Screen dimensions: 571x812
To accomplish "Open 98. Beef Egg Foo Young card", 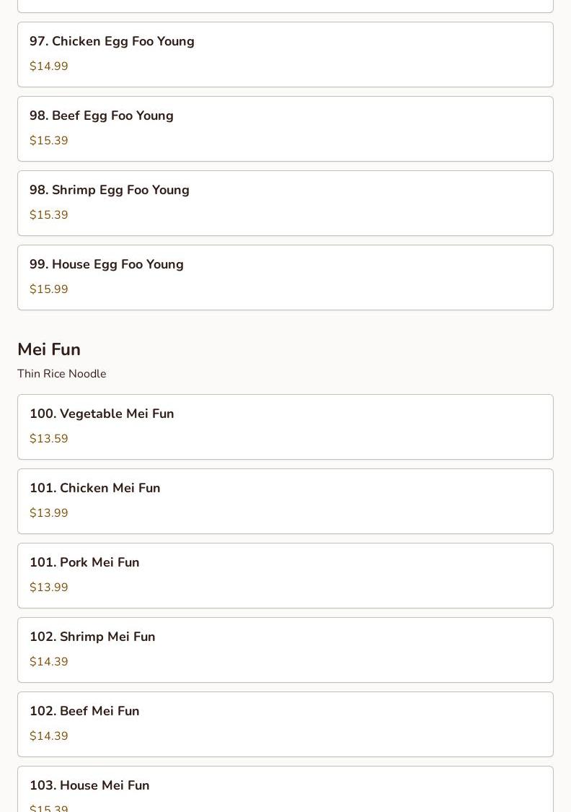I will [285, 129].
